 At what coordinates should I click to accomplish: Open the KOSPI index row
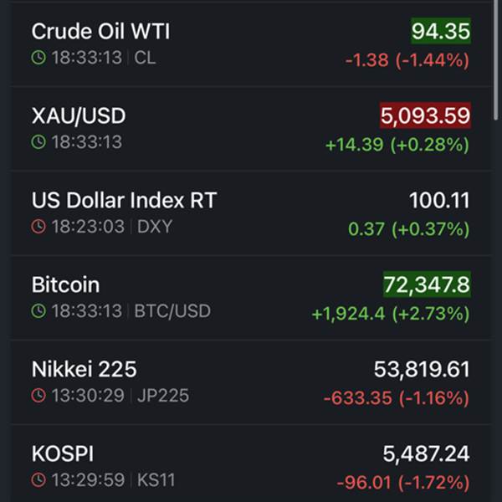[x=63, y=454]
